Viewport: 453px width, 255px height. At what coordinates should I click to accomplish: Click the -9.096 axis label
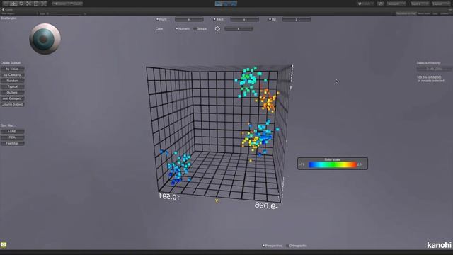(x=266, y=205)
